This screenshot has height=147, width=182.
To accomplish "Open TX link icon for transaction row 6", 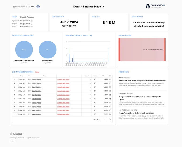I will click(x=110, y=99).
